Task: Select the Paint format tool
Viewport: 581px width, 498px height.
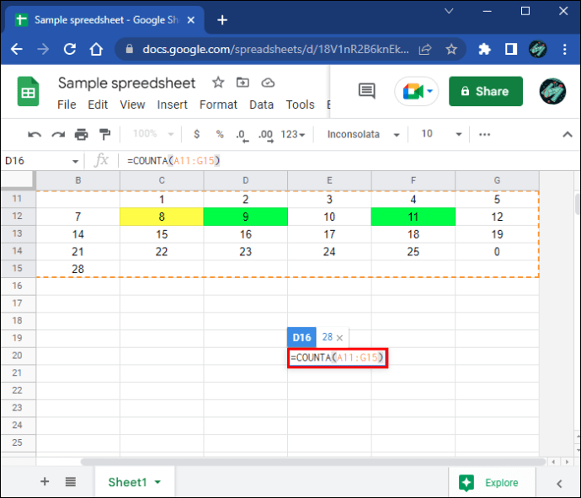Action: click(105, 134)
